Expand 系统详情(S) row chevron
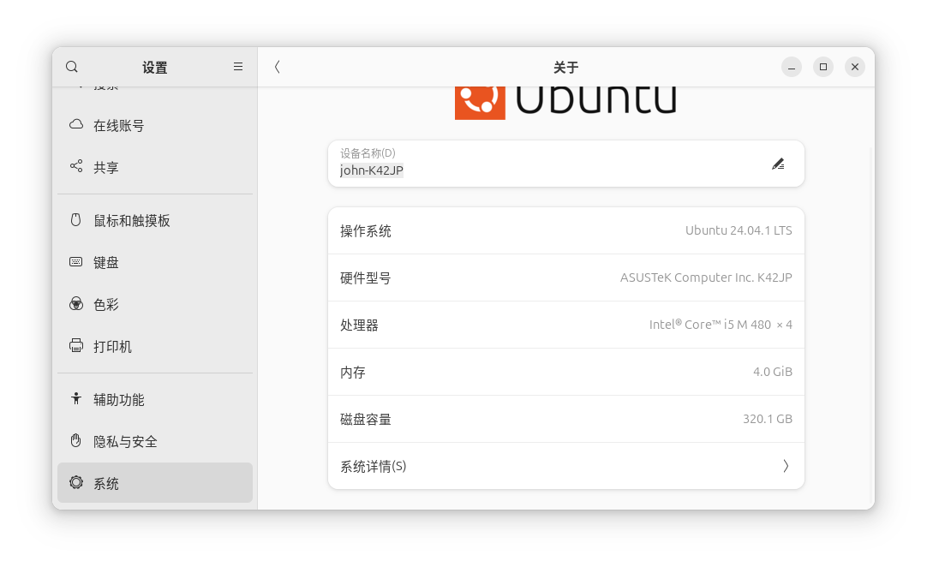The height and width of the screenshot is (567, 927). click(786, 467)
